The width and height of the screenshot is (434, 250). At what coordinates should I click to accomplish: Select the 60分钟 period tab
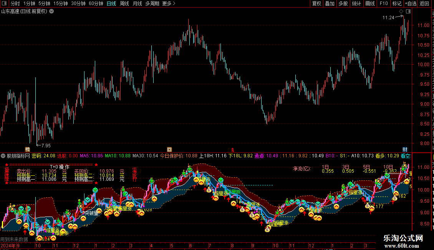[x=96, y=3]
